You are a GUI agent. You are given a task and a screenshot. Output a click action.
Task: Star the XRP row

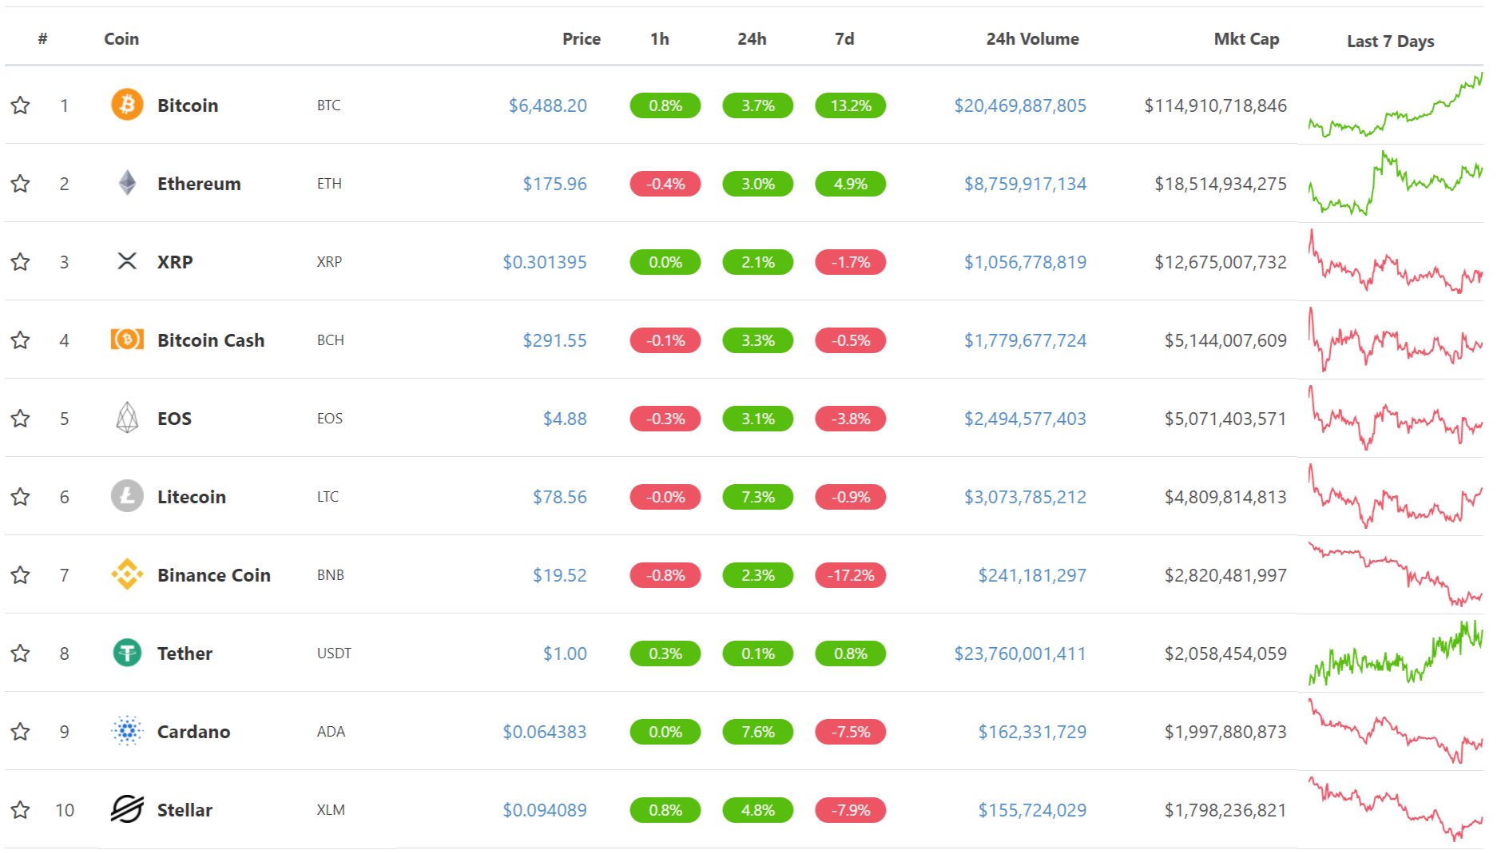21,261
